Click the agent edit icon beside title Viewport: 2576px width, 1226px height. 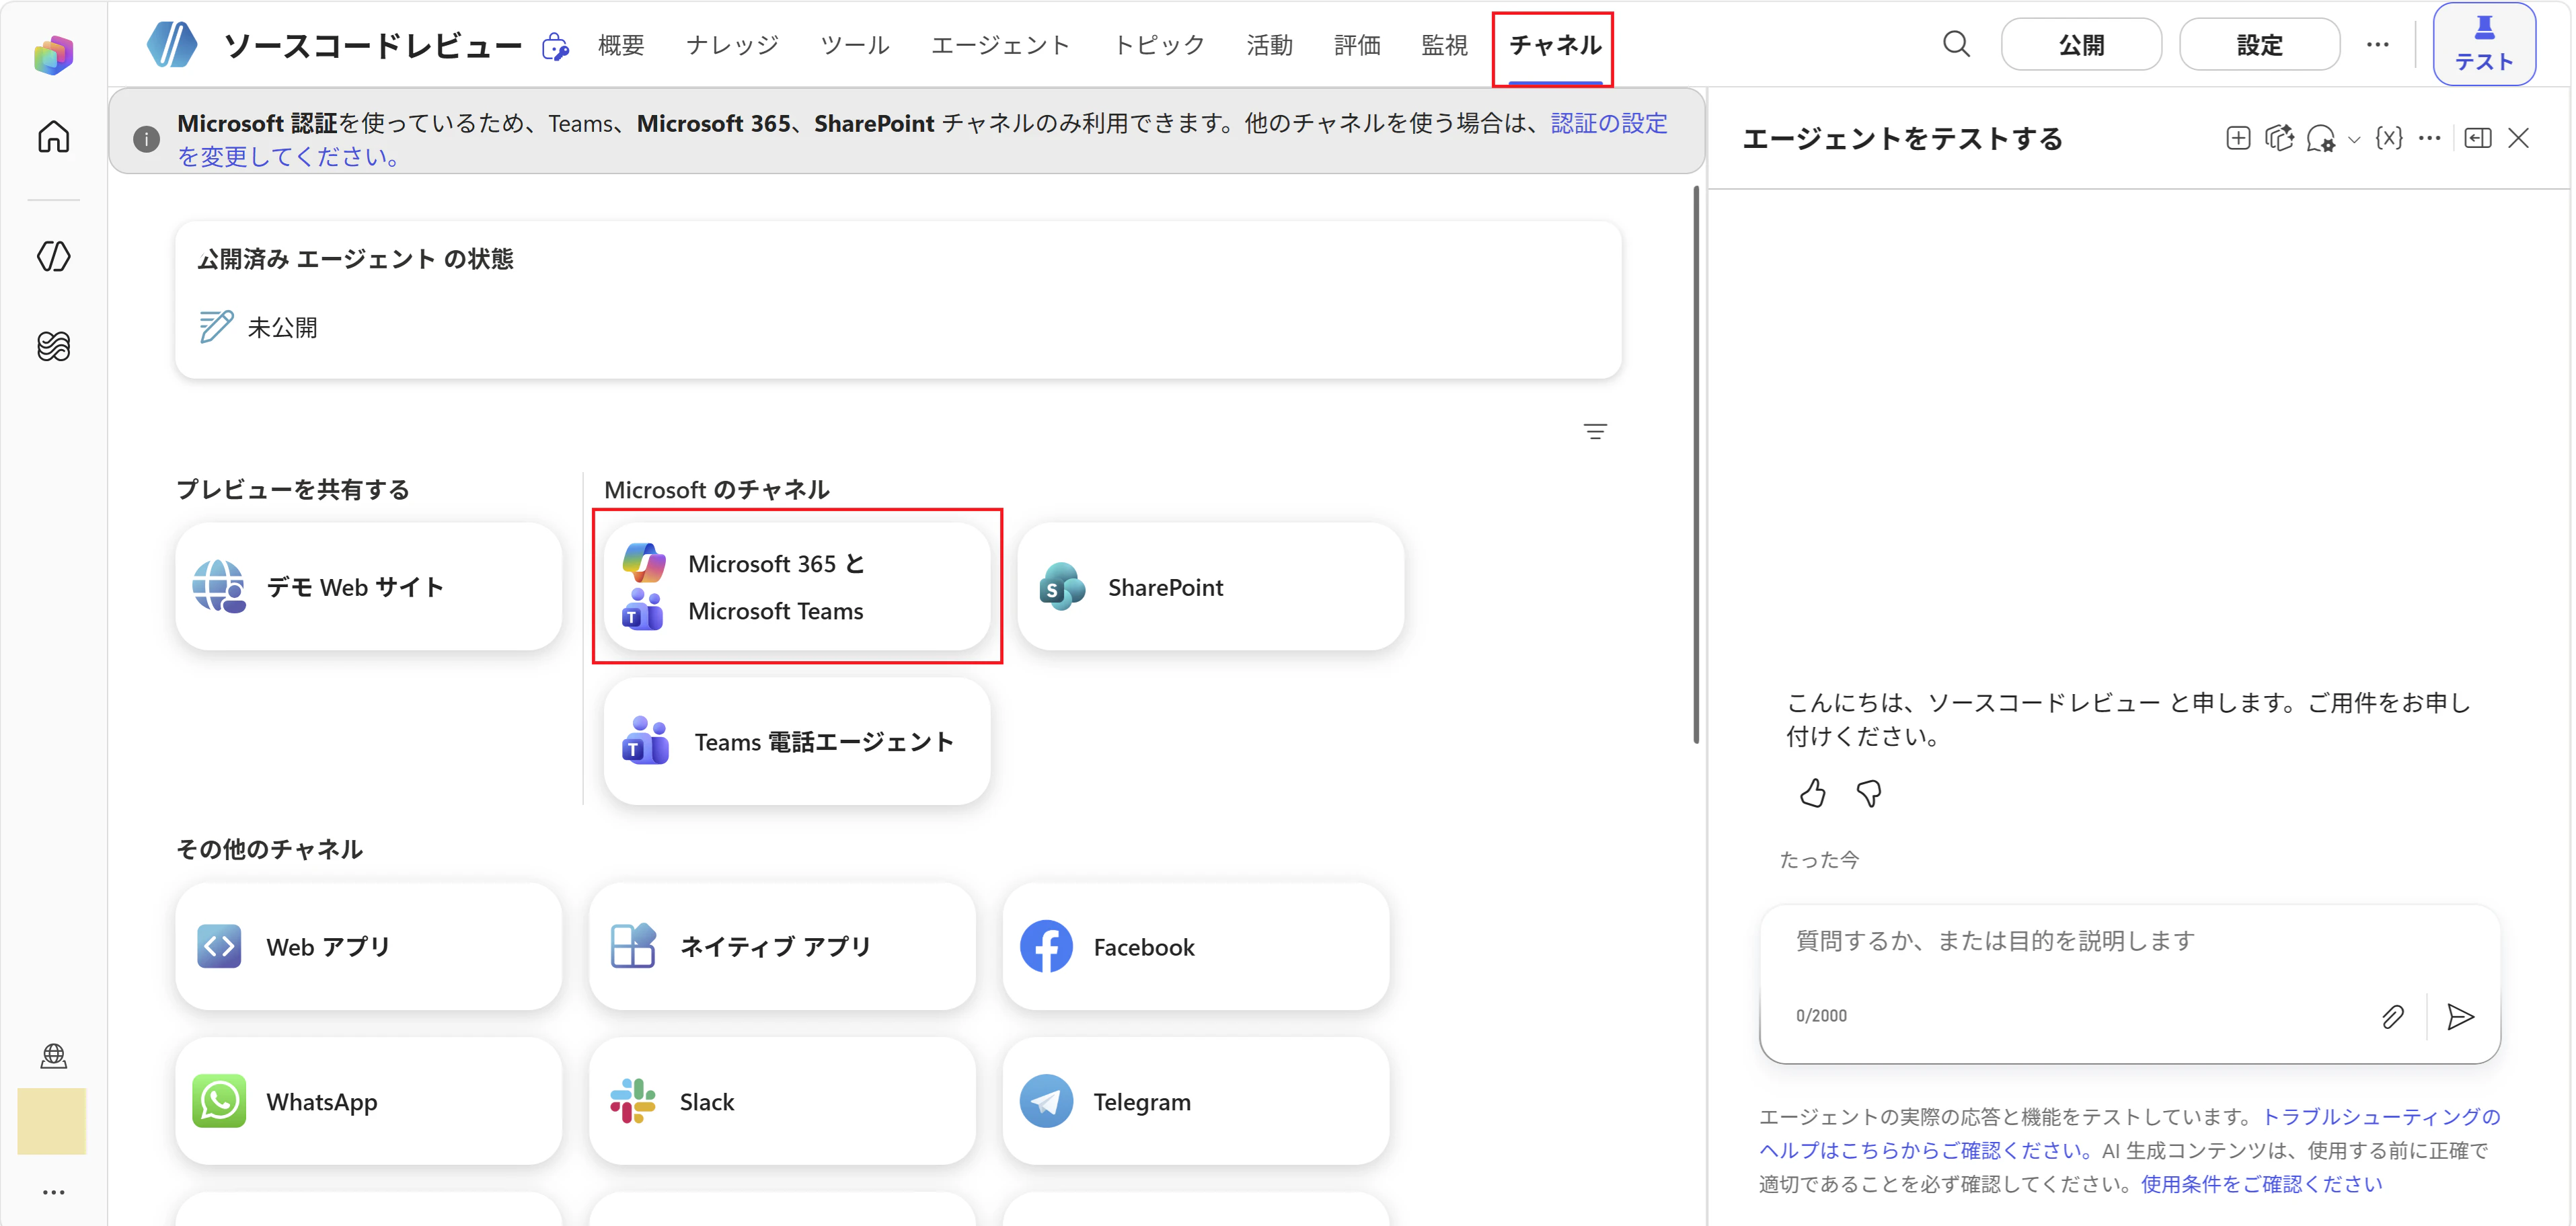(x=555, y=46)
